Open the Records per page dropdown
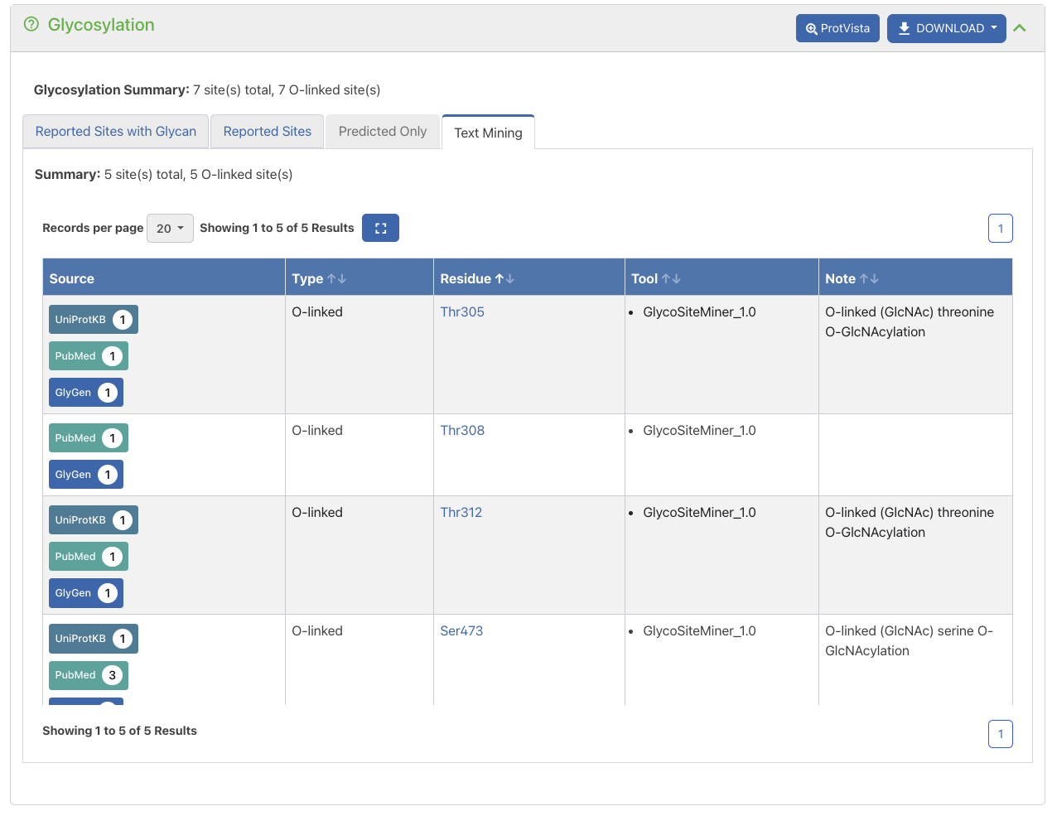1052x816 pixels. point(170,229)
